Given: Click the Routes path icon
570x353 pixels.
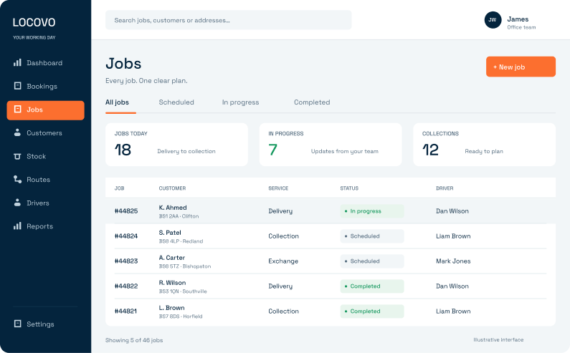Looking at the screenshot, I should click(17, 180).
